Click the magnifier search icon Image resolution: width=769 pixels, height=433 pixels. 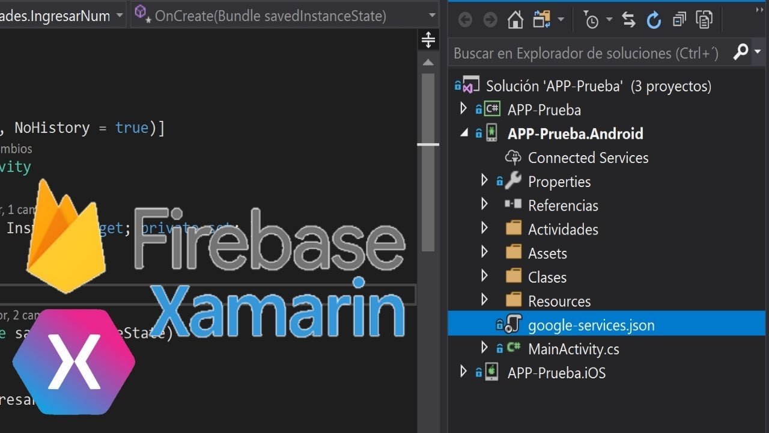coord(741,52)
